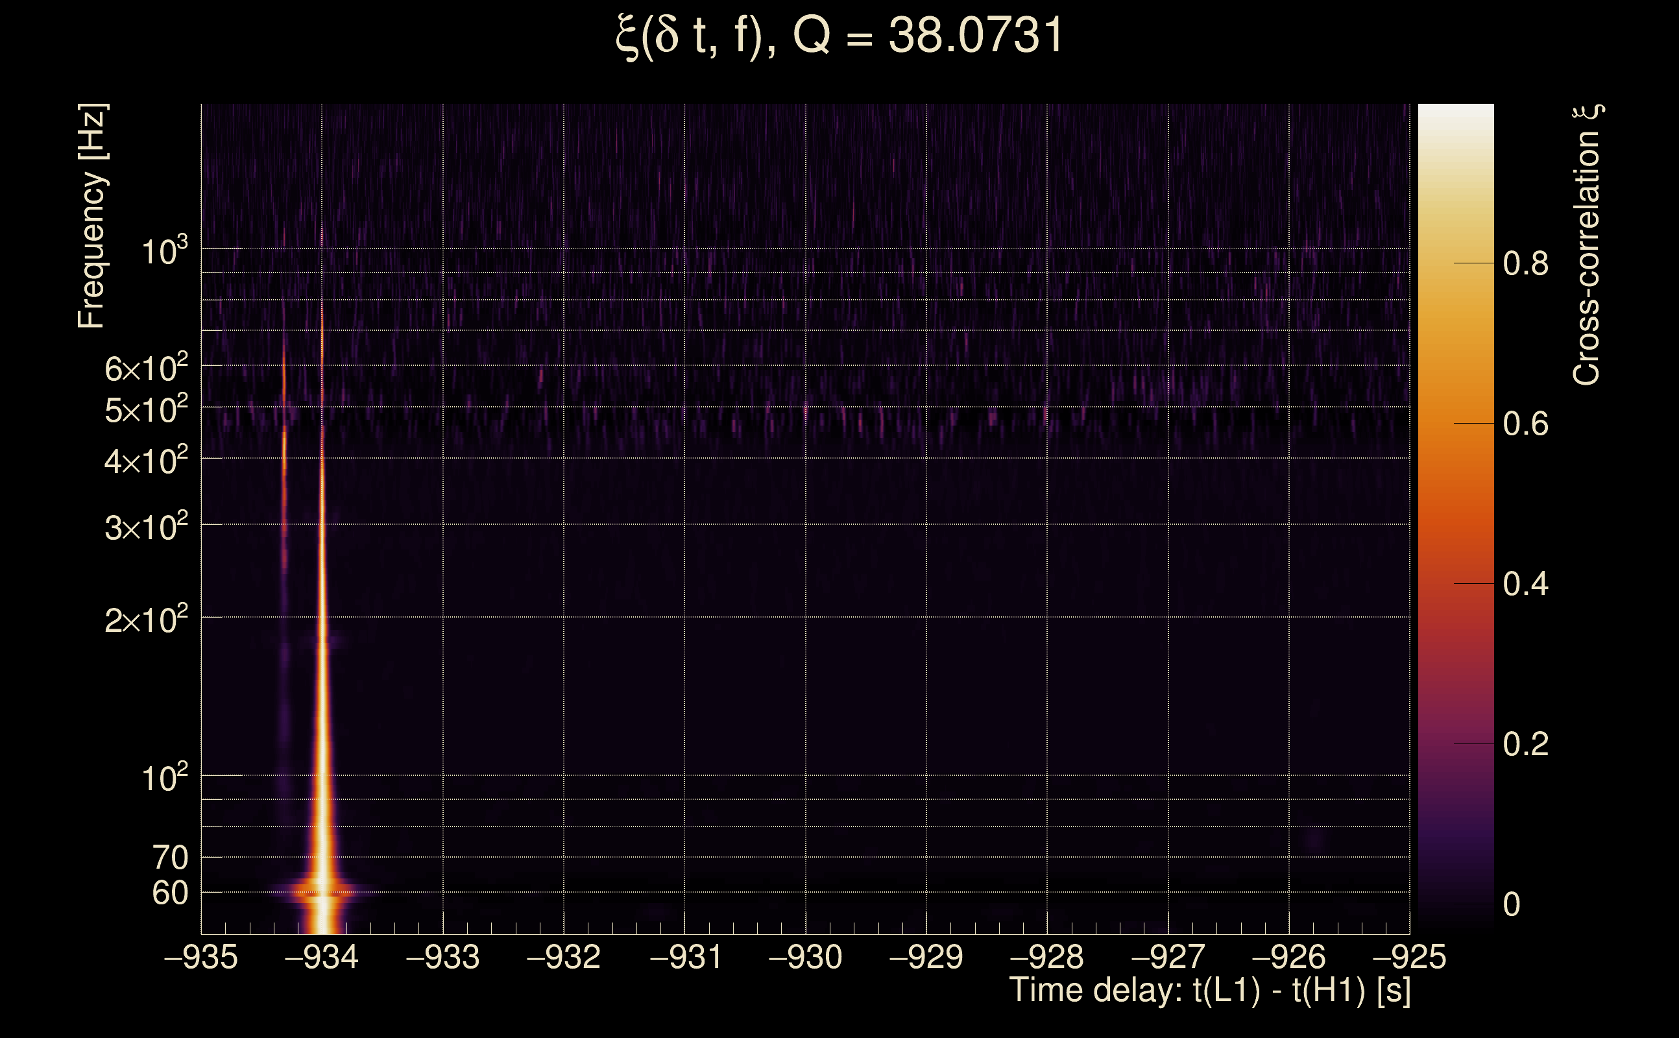Click the Time delay t(L1) - t(H1) axis label
Viewport: 1679px width, 1038px height.
click(1209, 991)
